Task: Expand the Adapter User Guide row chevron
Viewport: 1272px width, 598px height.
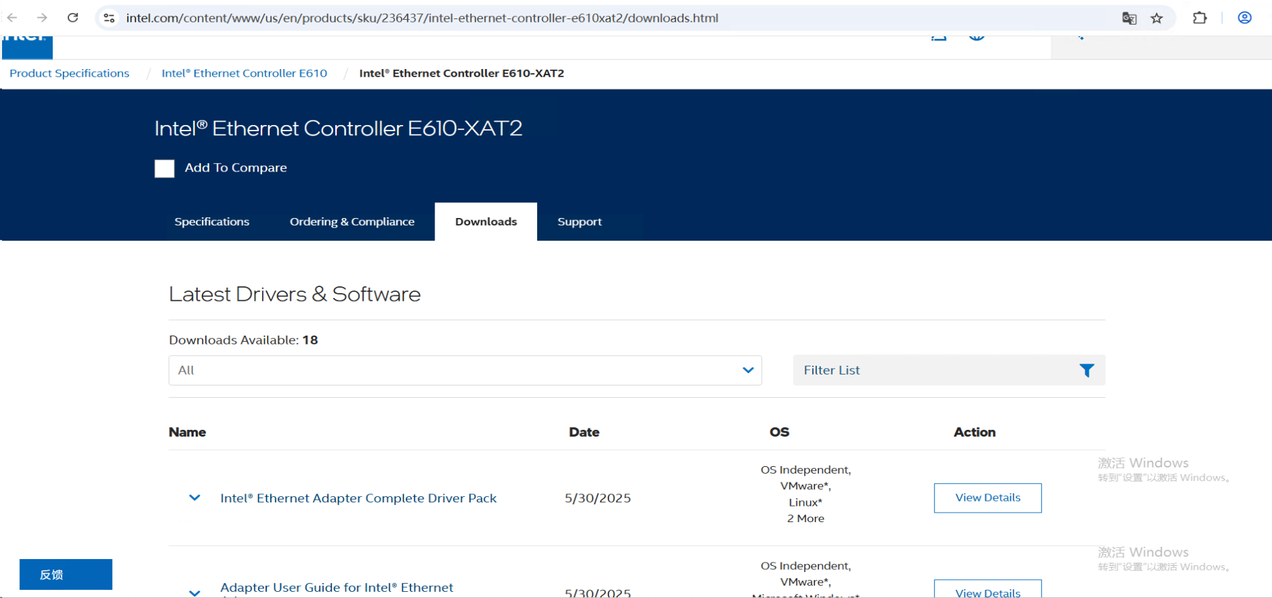Action: (194, 593)
